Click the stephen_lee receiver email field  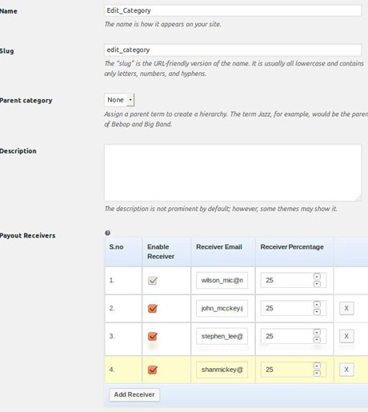click(222, 336)
